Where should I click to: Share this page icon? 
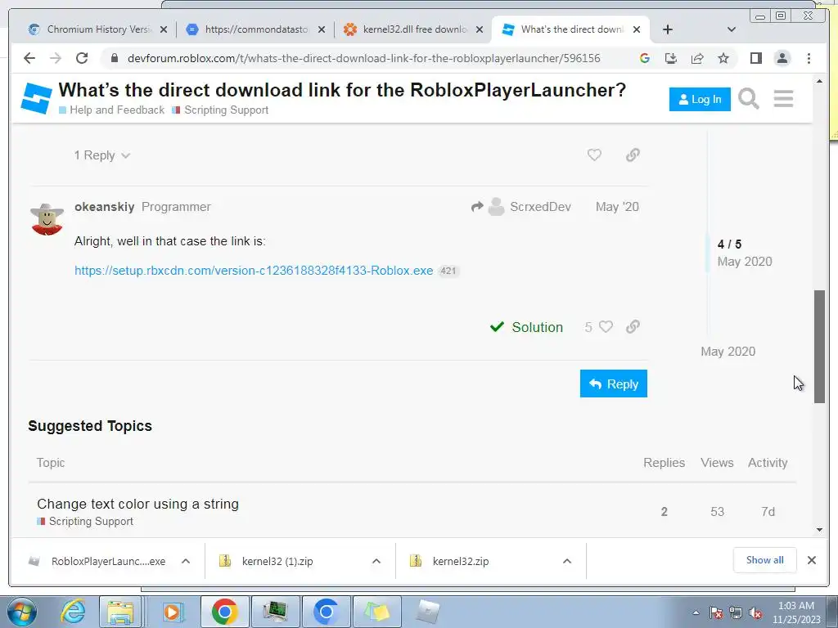(x=697, y=58)
